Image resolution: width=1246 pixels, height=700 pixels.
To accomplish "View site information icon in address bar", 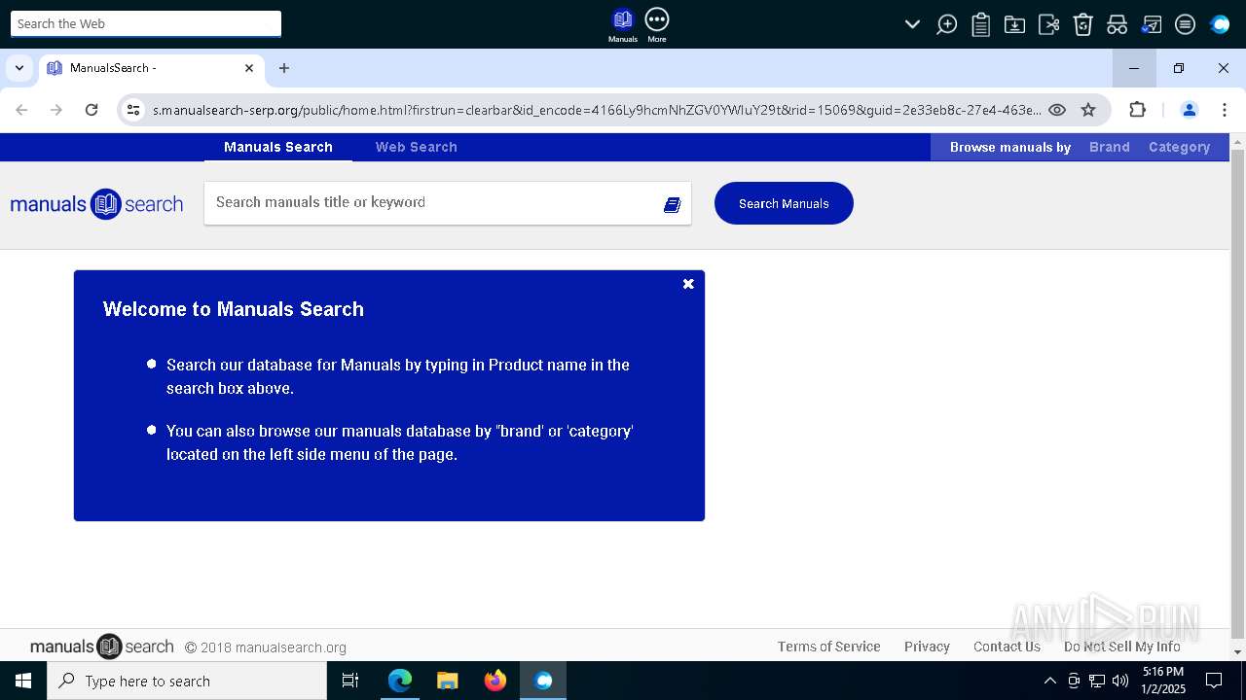I will (134, 110).
